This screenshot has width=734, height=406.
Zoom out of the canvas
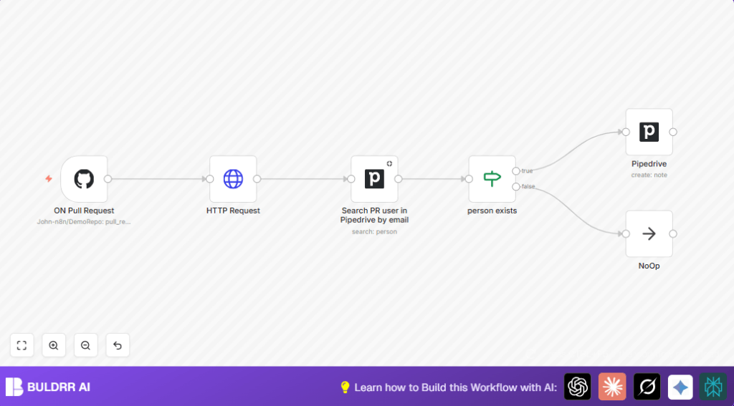tap(86, 345)
